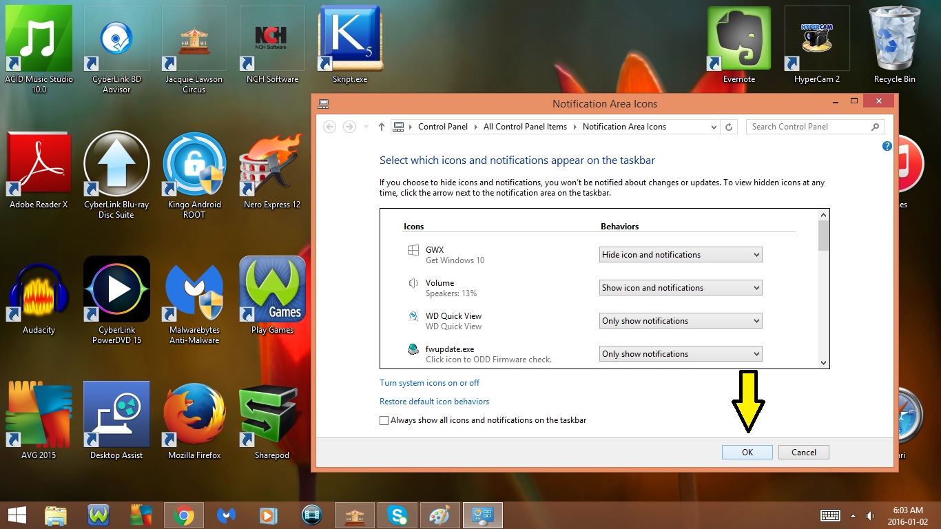Open Sharepod desktop shortcut

coord(272,421)
